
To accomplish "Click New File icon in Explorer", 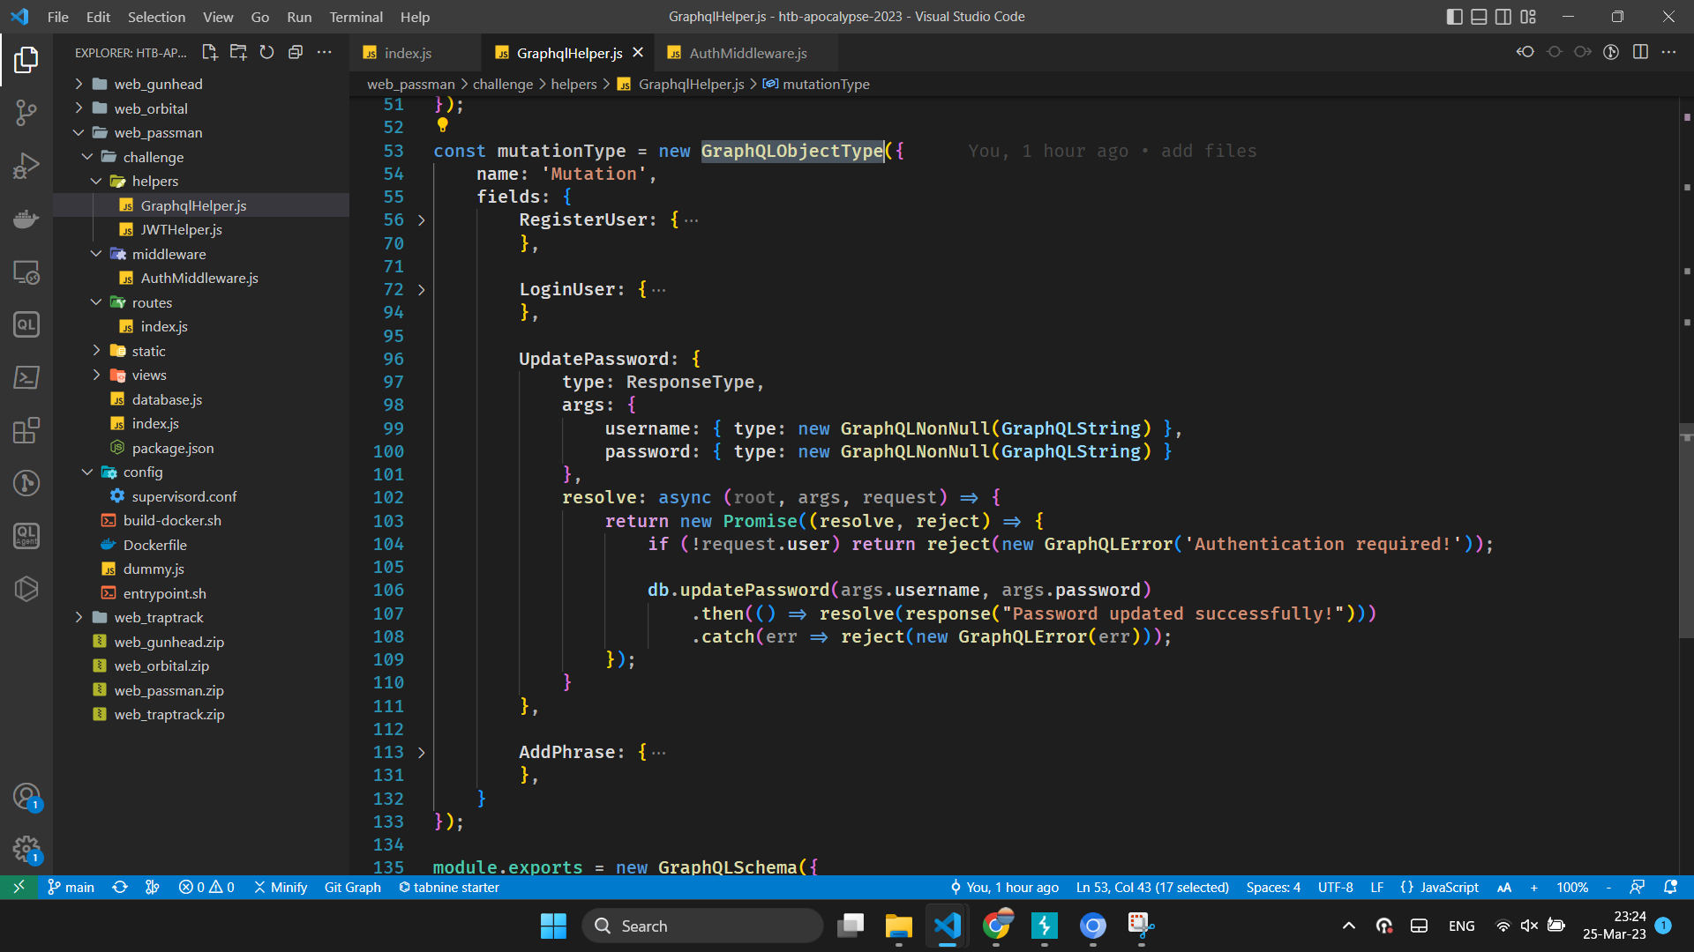I will pos(210,53).
